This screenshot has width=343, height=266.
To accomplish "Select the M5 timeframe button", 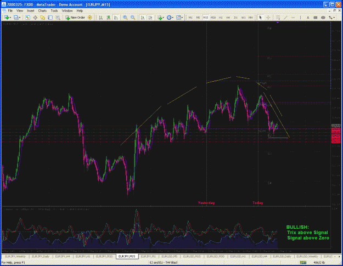I will click(x=198, y=18).
